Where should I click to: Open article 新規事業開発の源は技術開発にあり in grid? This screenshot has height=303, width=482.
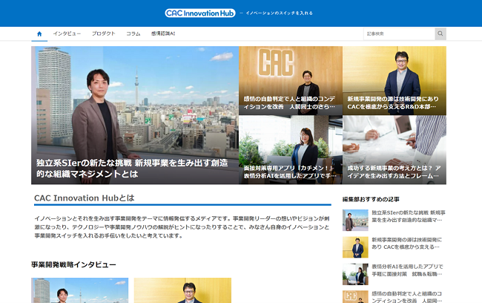click(x=394, y=81)
